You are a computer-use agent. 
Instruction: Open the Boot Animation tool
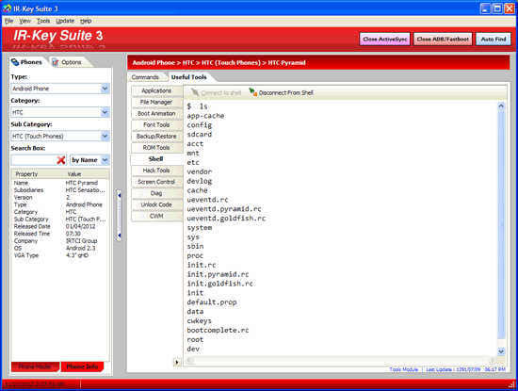click(x=156, y=113)
